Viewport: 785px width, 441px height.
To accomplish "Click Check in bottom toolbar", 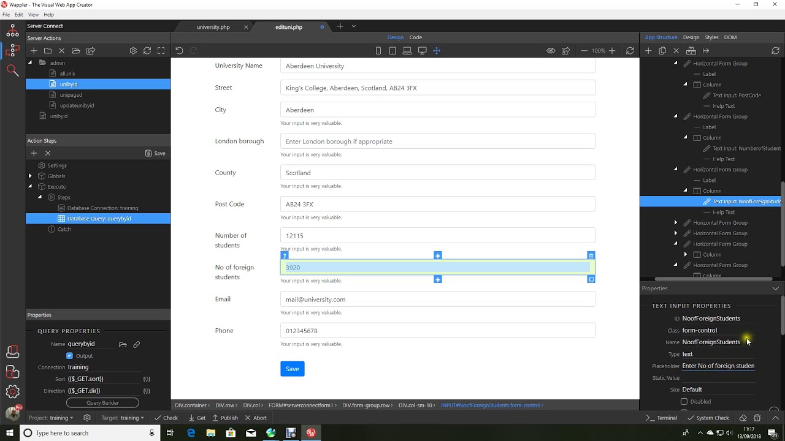I will coord(166,418).
